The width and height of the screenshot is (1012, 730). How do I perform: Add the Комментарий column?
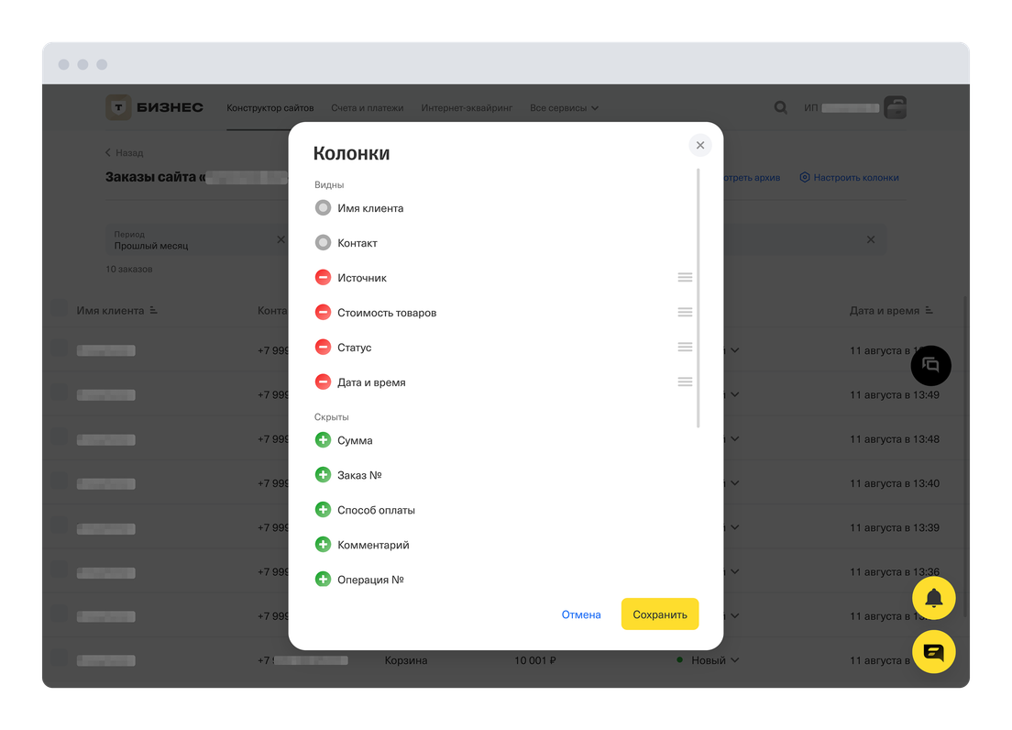pos(323,545)
